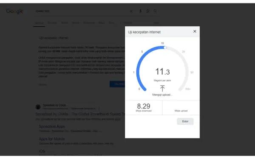Open the Speedtest Apps sublink
The image size is (255, 159).
pyautogui.click(x=52, y=126)
